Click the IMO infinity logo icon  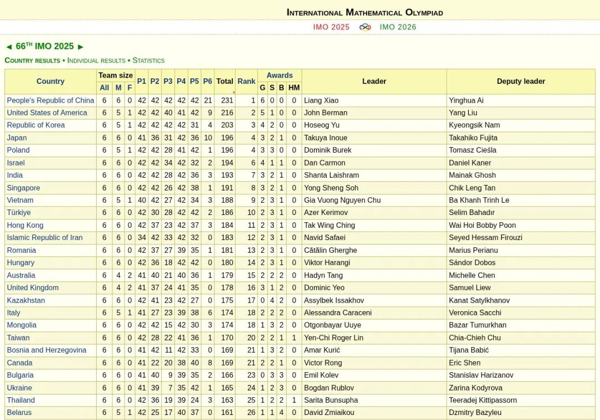tap(365, 27)
